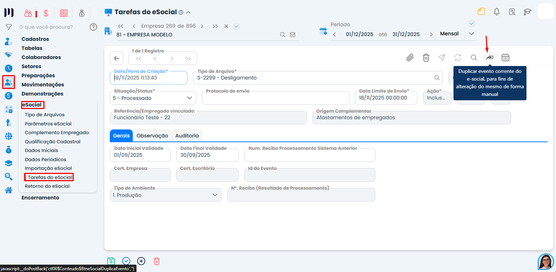Click the email envelope icon beside company name
This screenshot has width=556, height=272.
pos(293,35)
